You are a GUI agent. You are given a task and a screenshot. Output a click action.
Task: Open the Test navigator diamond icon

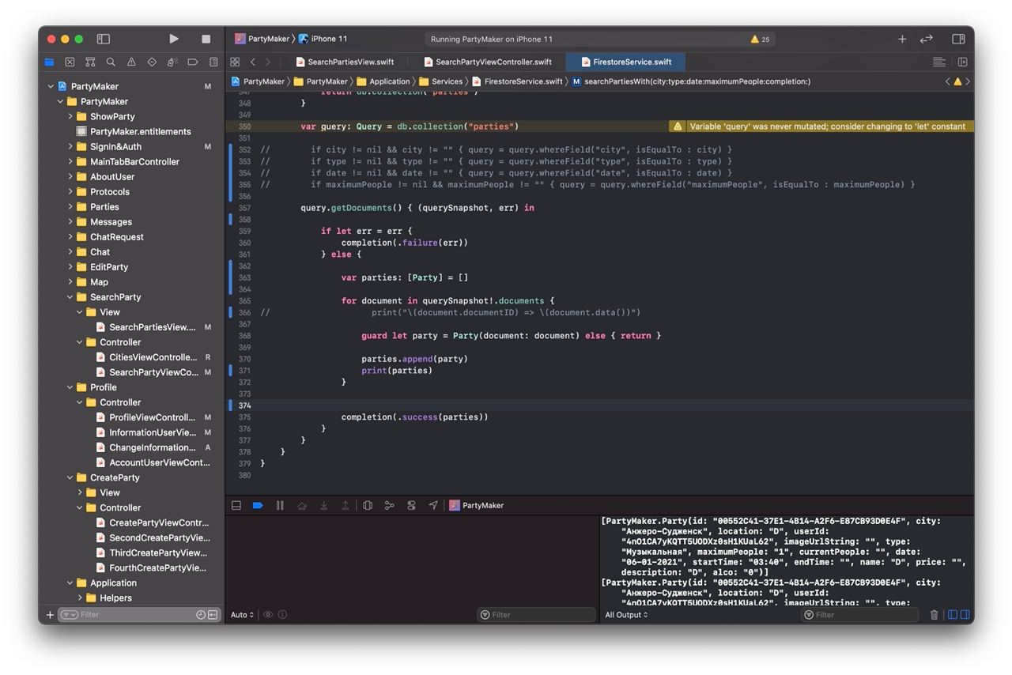[x=152, y=62]
